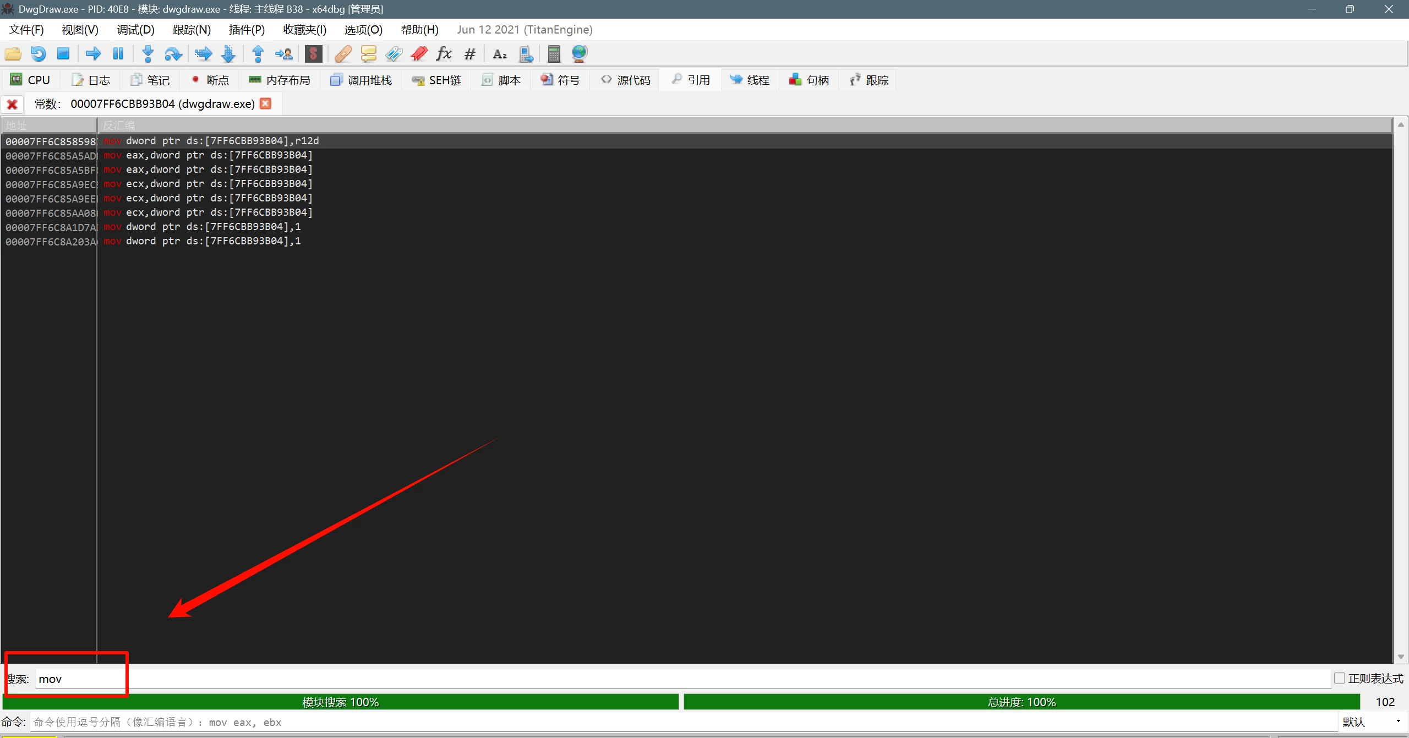The width and height of the screenshot is (1409, 738).
Task: Enable the 正则表达式 regex checkbox
Action: pos(1340,678)
